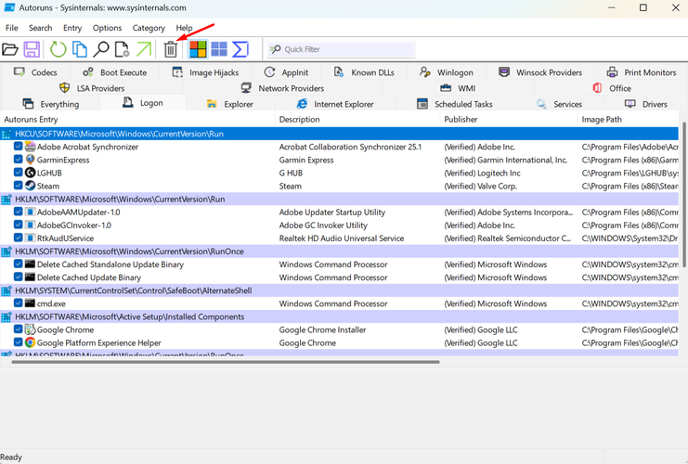Sort by the Publisher column header
Screen dimensions: 688x464
point(461,120)
